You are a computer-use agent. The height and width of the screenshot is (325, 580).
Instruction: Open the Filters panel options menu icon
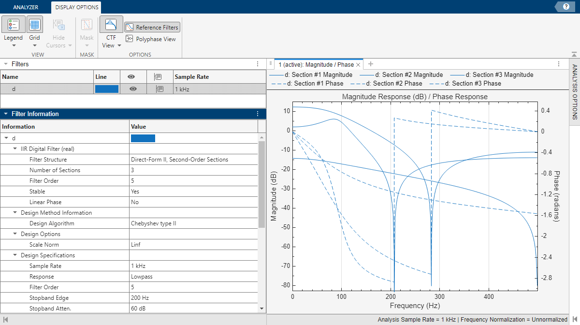coord(258,64)
